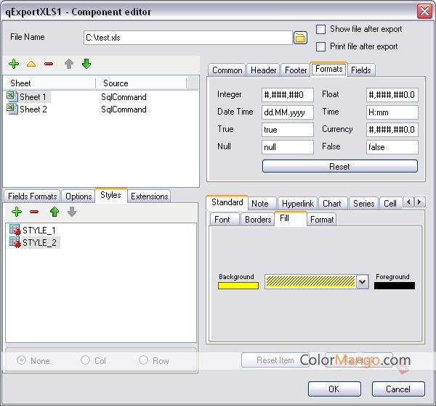
Task: Open the fill pattern dropdown
Action: (362, 282)
